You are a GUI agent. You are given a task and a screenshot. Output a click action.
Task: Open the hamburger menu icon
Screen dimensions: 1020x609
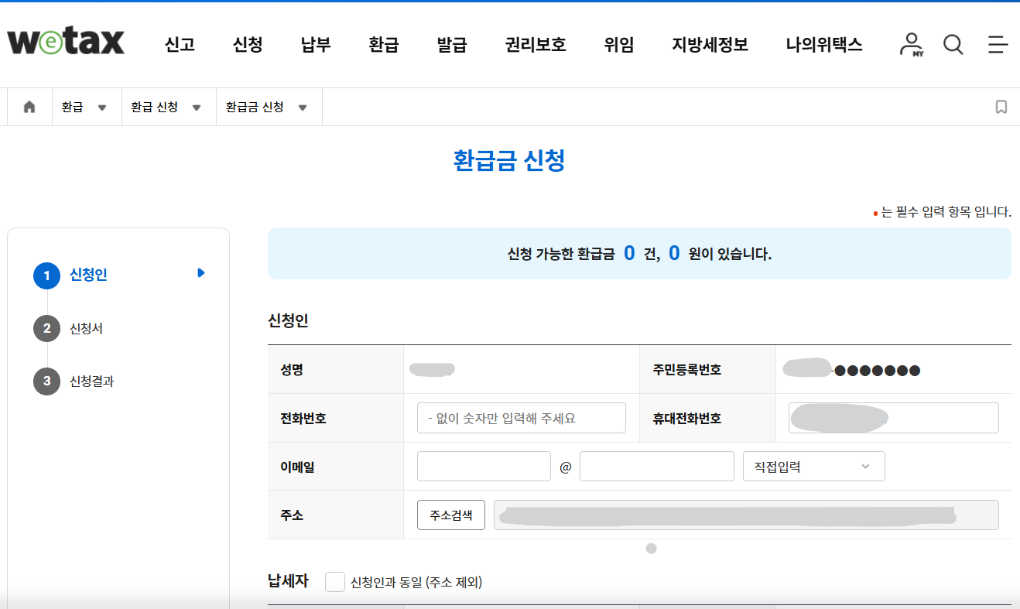(x=998, y=45)
